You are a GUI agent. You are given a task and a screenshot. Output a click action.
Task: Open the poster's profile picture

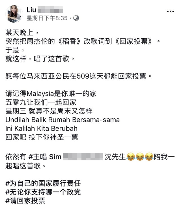(x=14, y=14)
